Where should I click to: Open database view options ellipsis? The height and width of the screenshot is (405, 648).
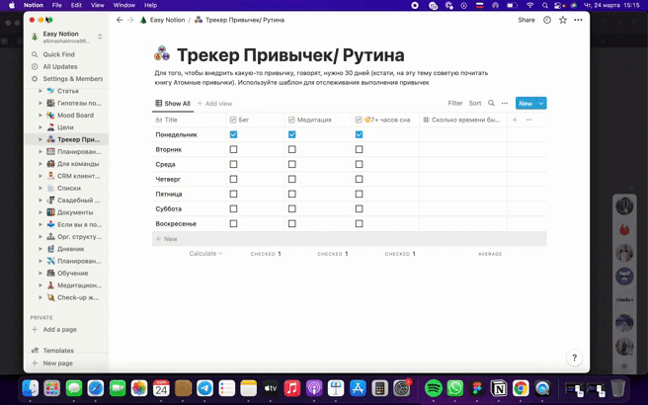click(x=505, y=104)
